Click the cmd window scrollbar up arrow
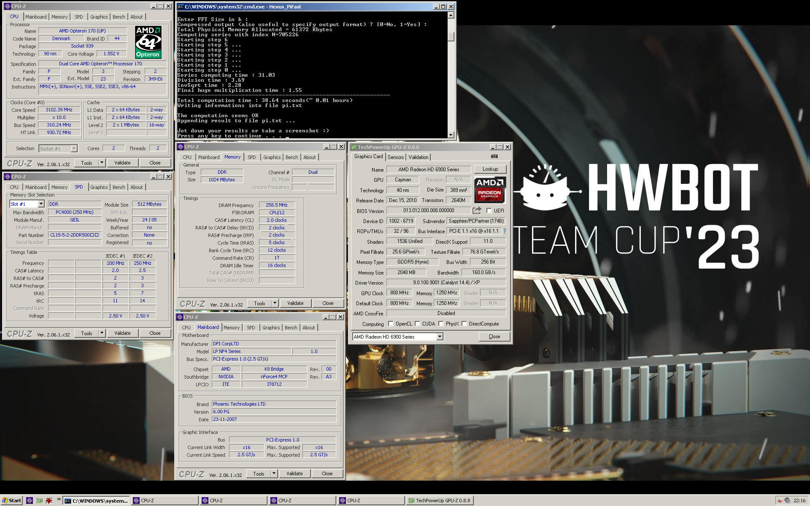 [x=451, y=15]
